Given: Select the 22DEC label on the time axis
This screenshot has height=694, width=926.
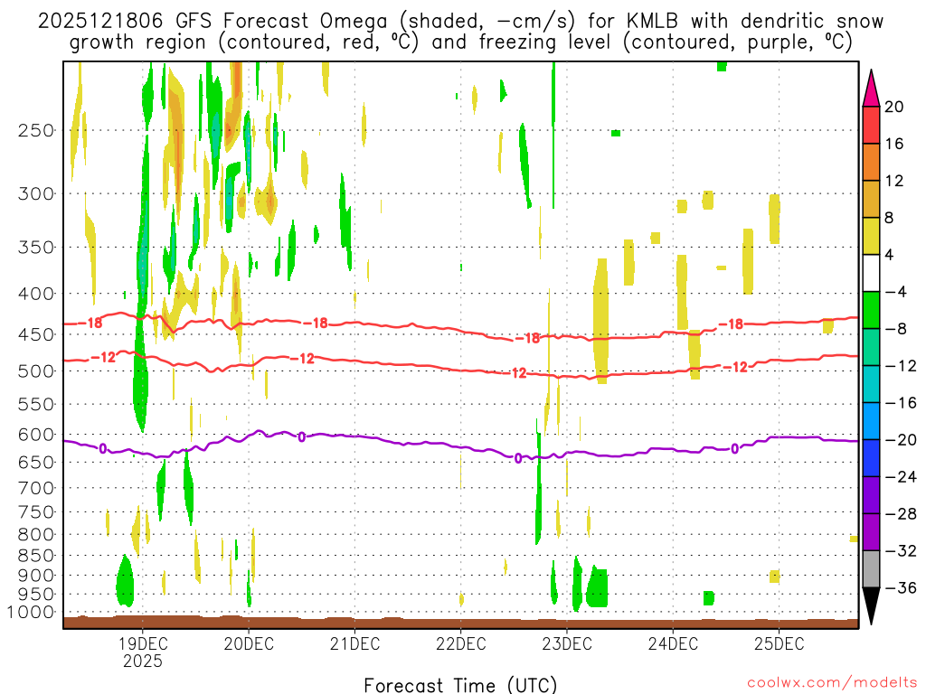Looking at the screenshot, I should coord(460,643).
